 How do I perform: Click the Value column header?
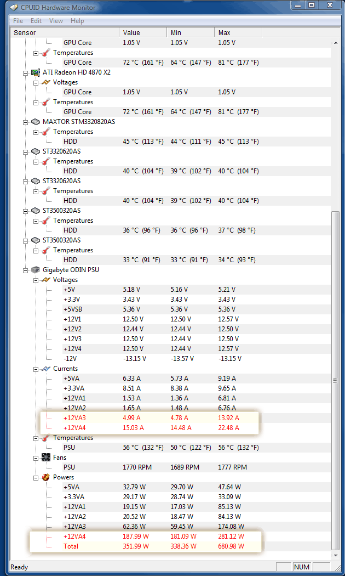click(x=143, y=33)
